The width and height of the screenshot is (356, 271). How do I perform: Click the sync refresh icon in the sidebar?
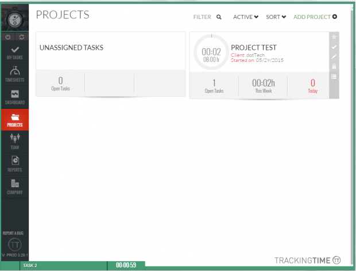pos(22,37)
